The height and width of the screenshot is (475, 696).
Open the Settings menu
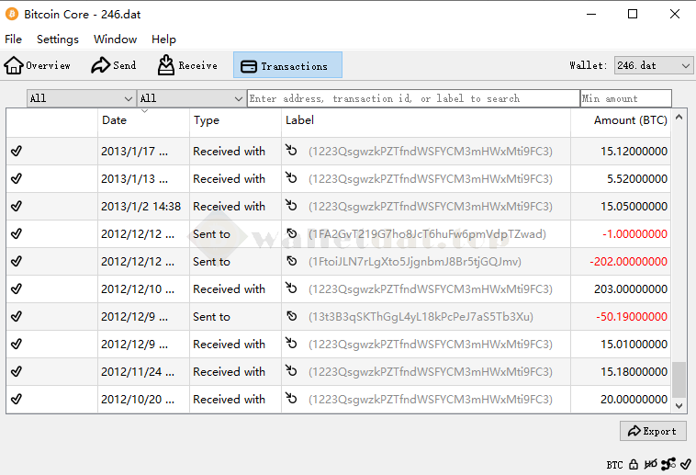tap(58, 40)
